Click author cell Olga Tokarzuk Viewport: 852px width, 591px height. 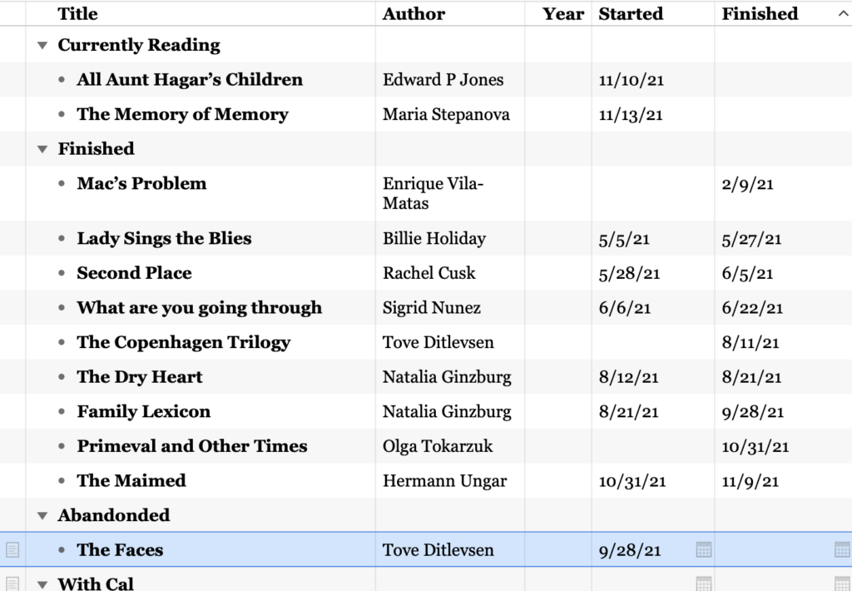coord(438,446)
